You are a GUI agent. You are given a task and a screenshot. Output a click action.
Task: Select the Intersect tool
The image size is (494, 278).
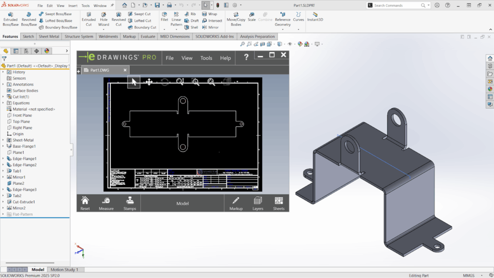coord(212,20)
